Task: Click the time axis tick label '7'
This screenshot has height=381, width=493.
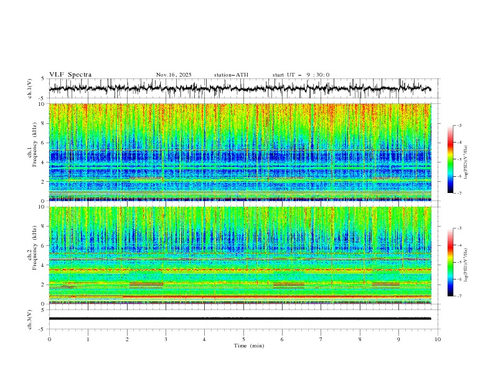Action: (x=321, y=339)
